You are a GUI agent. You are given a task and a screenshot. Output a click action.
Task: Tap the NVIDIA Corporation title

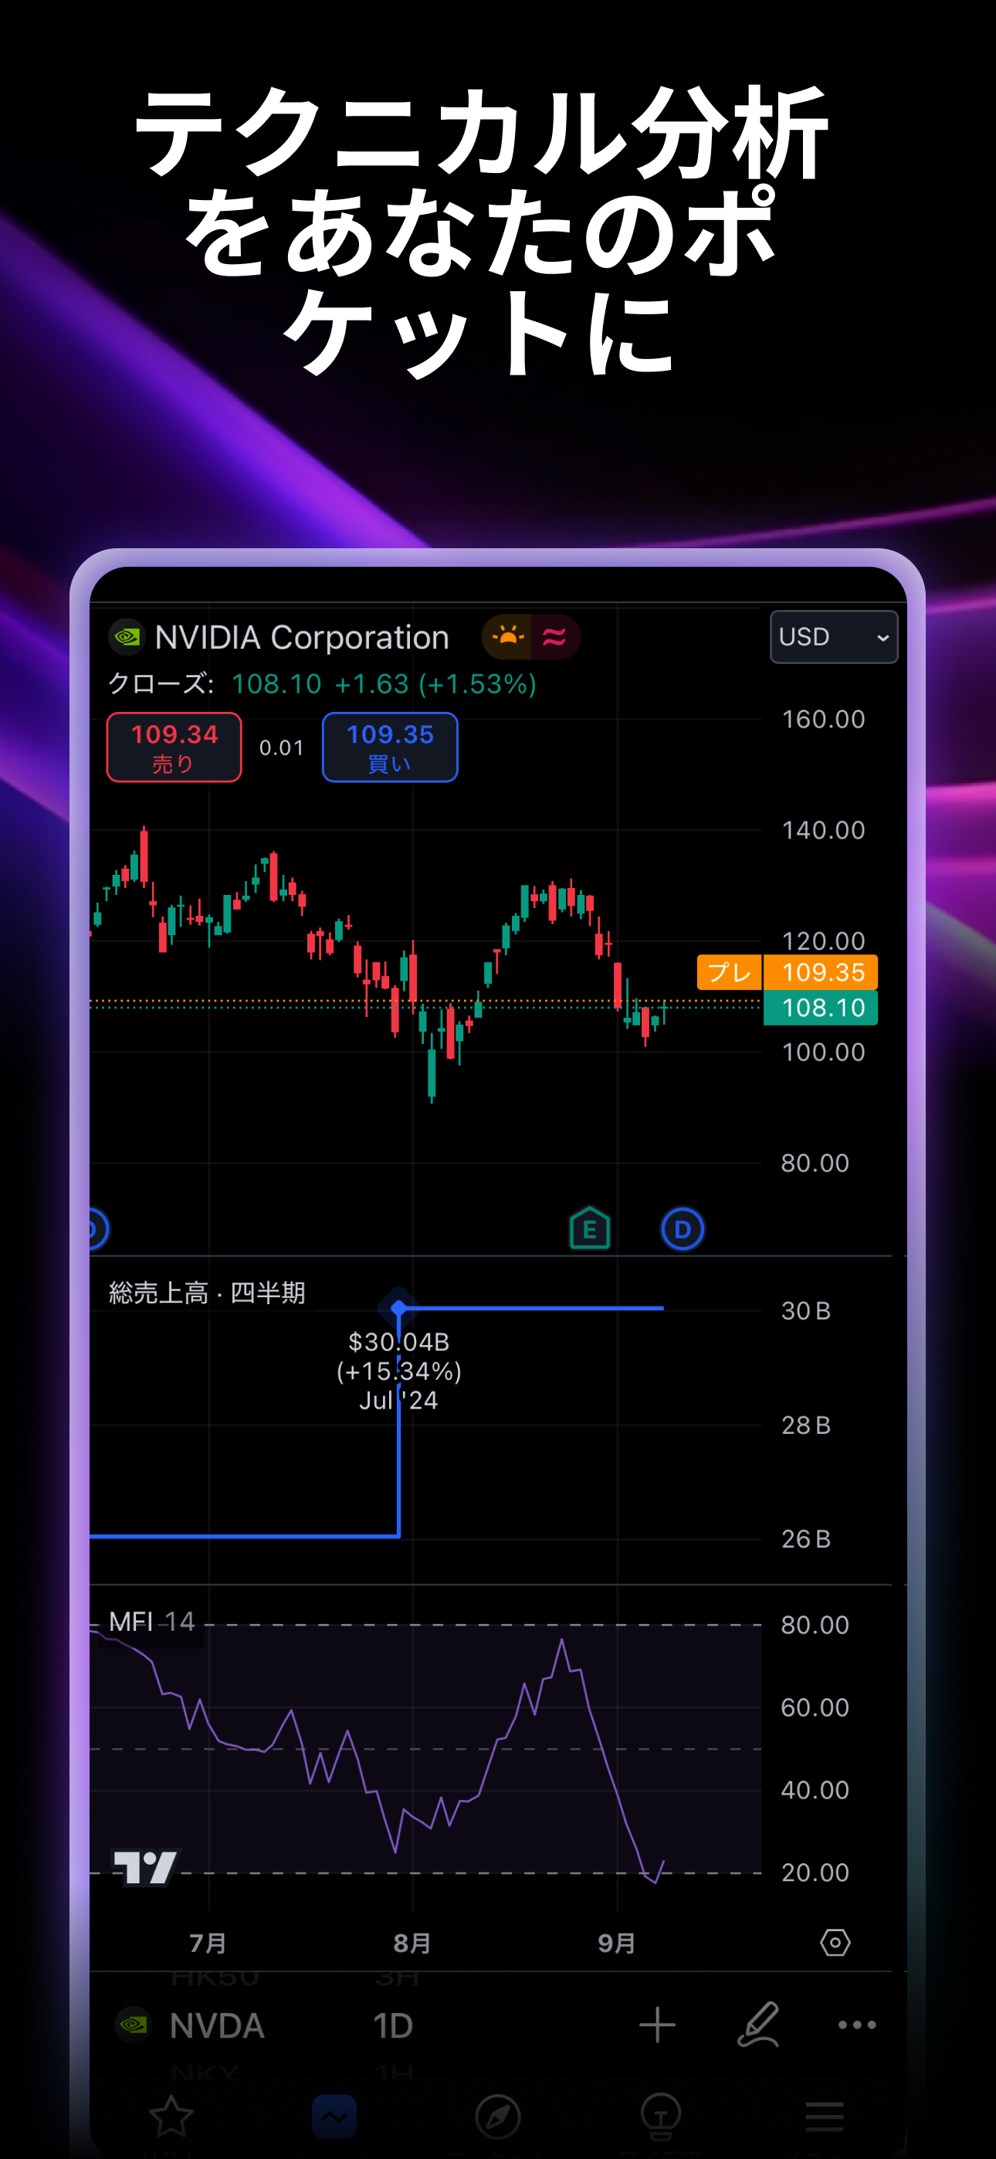(x=302, y=638)
